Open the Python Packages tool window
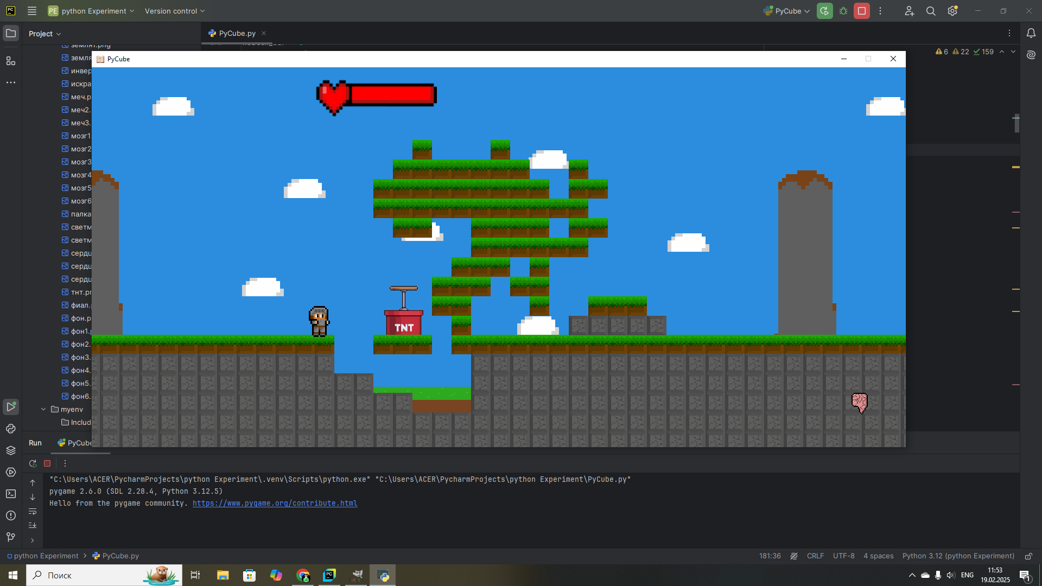1042x586 pixels. [x=11, y=450]
